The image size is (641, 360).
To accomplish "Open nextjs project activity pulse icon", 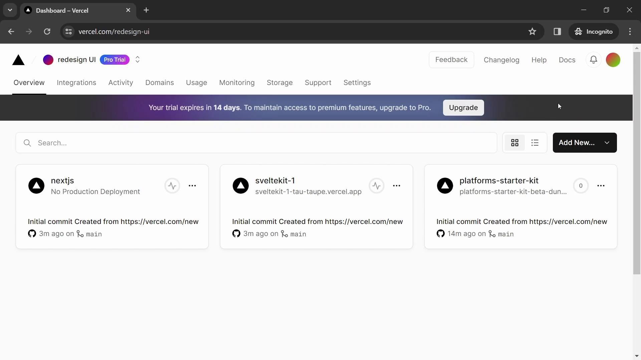I will pos(172,186).
